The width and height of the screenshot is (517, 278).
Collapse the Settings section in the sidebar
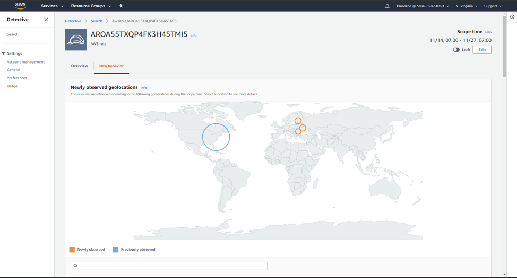(x=3, y=53)
